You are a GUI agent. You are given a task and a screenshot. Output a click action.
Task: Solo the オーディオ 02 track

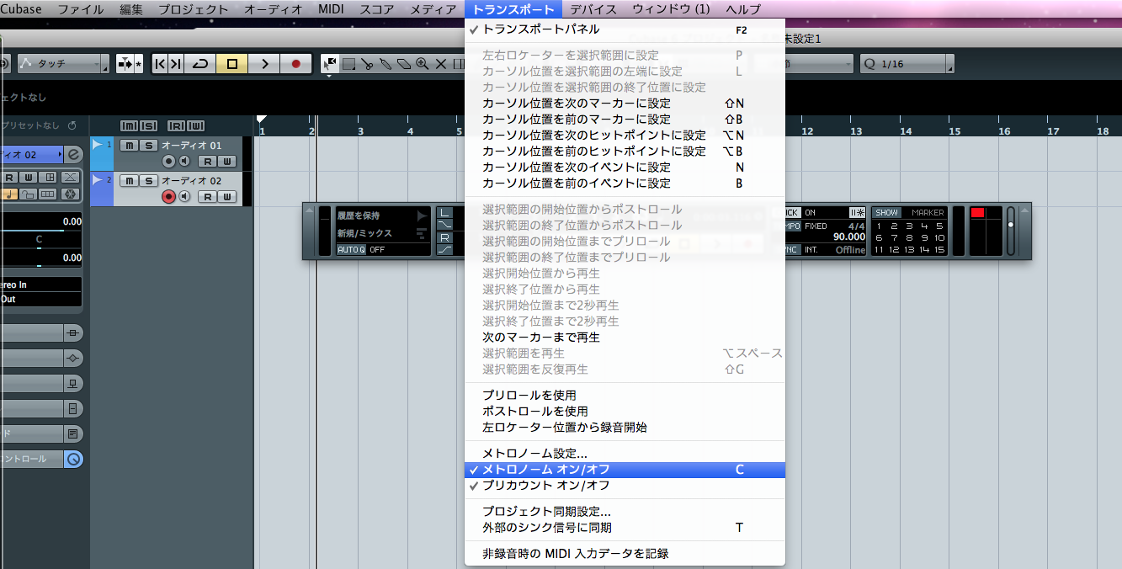(147, 181)
